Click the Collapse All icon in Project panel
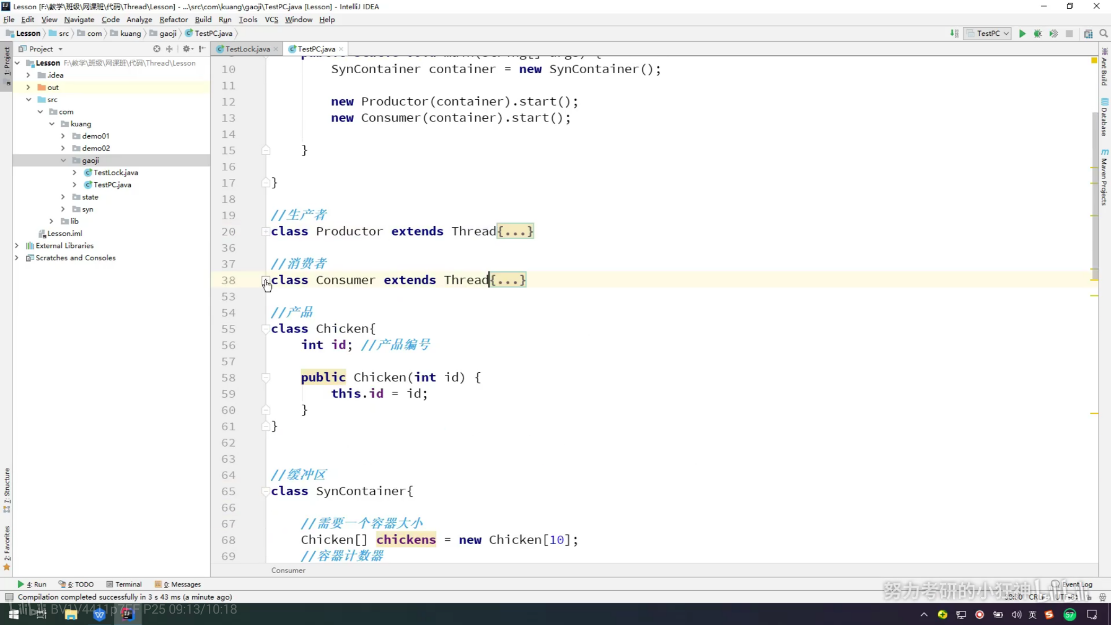This screenshot has height=625, width=1111. point(169,49)
